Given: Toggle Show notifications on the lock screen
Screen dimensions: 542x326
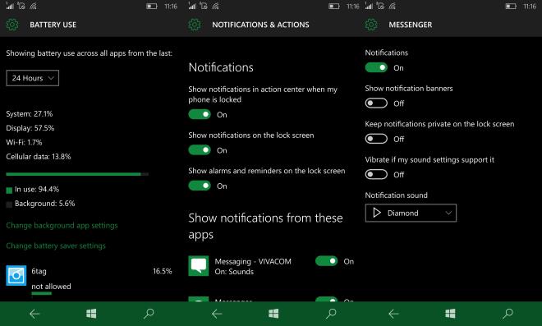Looking at the screenshot, I should coord(200,150).
